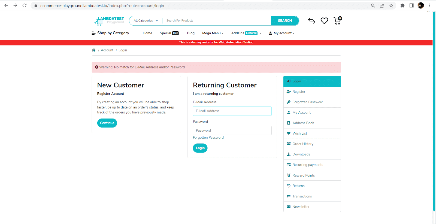
Task: Select Login in the account sidebar
Action: point(312,81)
